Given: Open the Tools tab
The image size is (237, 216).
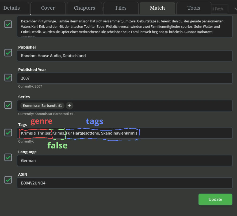Looking at the screenshot, I should coord(193,8).
